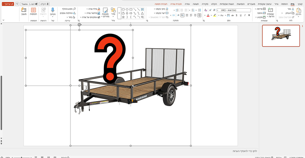Click the red font color swatch

click(208, 15)
